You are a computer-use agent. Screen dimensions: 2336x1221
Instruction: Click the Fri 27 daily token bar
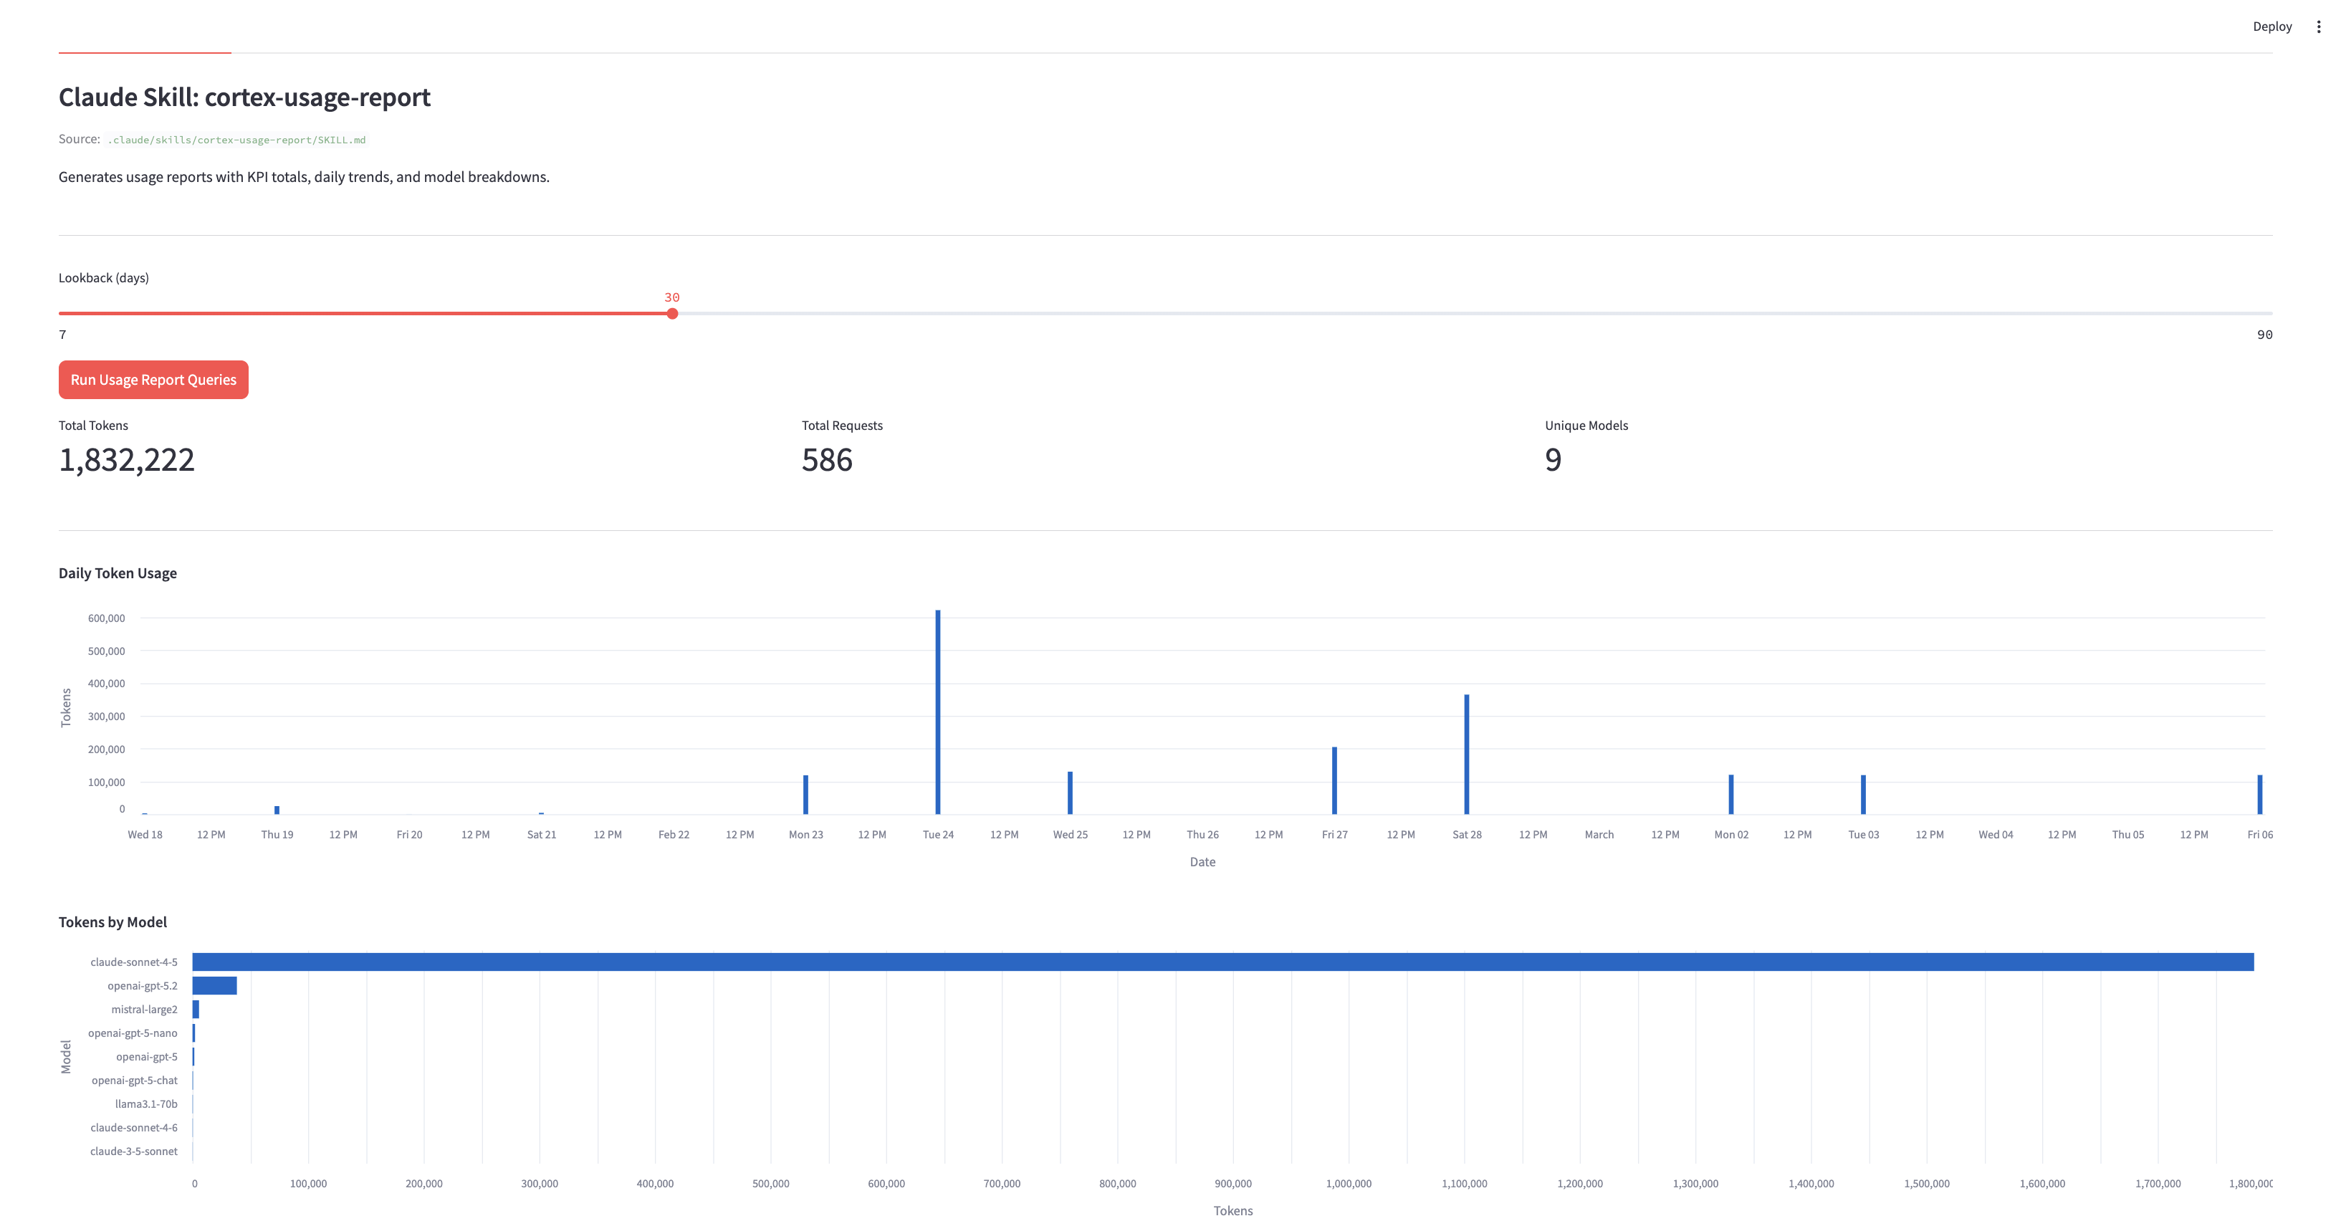[1334, 780]
